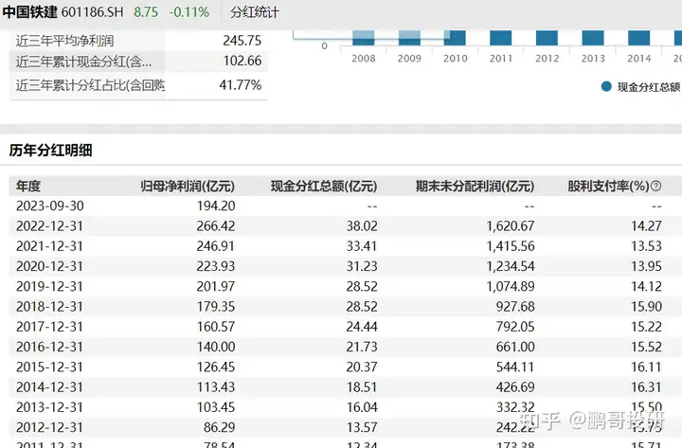Click the 2022-12-31 row date

tap(49, 226)
